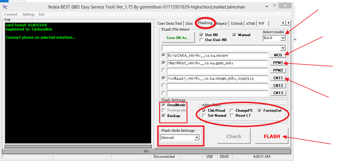This screenshot has height=161, width=344.
Task: Open the Connect menu
Action: pyautogui.click(x=11, y=14)
